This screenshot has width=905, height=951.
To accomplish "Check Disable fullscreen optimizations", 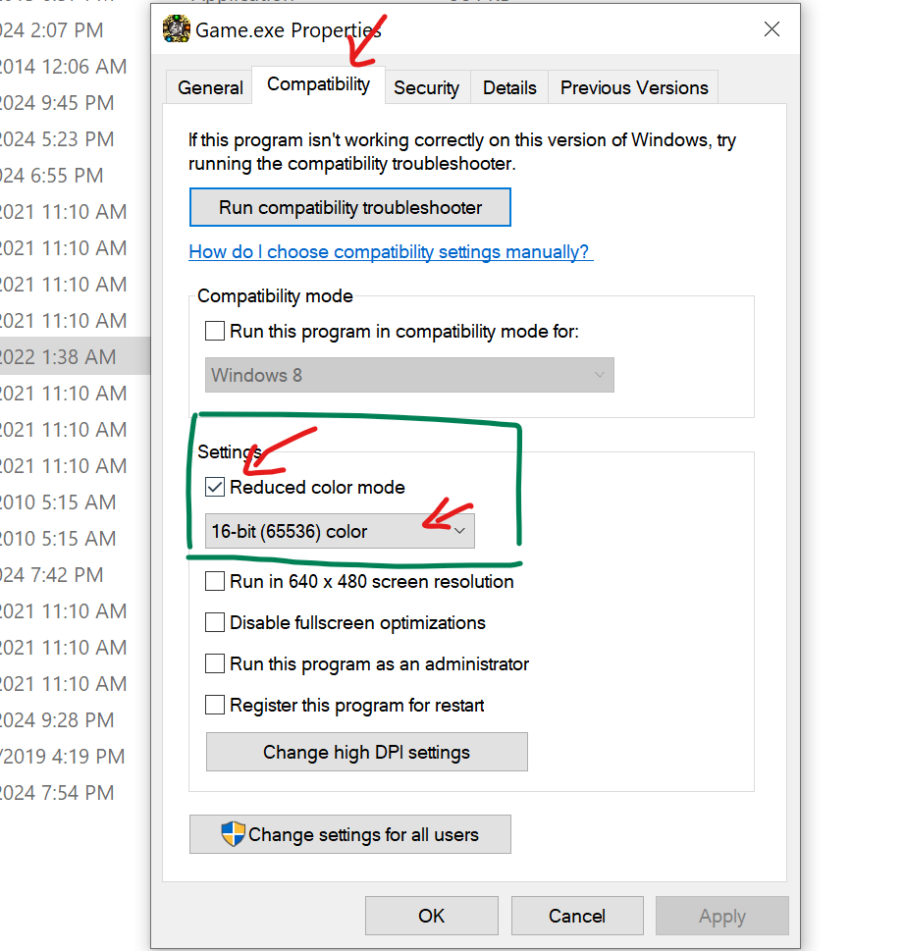I will coord(215,623).
